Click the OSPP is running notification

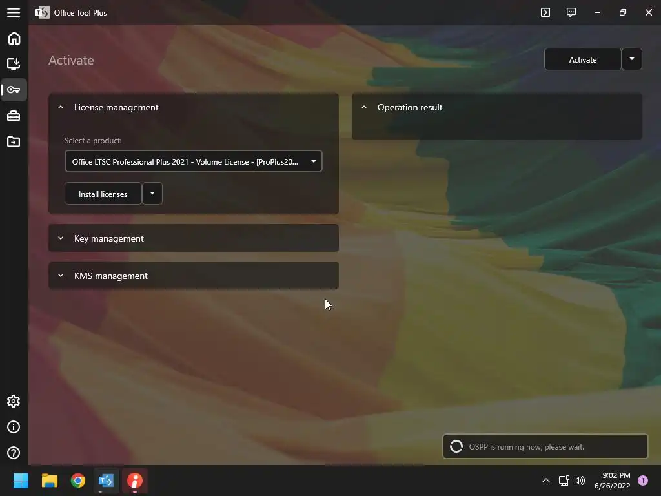545,447
